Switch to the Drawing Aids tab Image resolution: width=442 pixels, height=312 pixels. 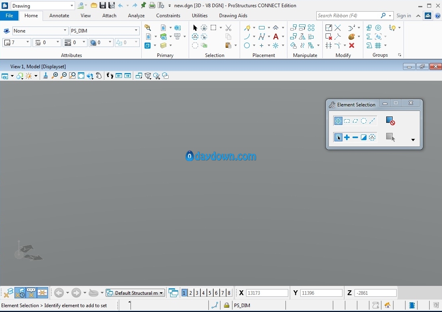pyautogui.click(x=233, y=16)
